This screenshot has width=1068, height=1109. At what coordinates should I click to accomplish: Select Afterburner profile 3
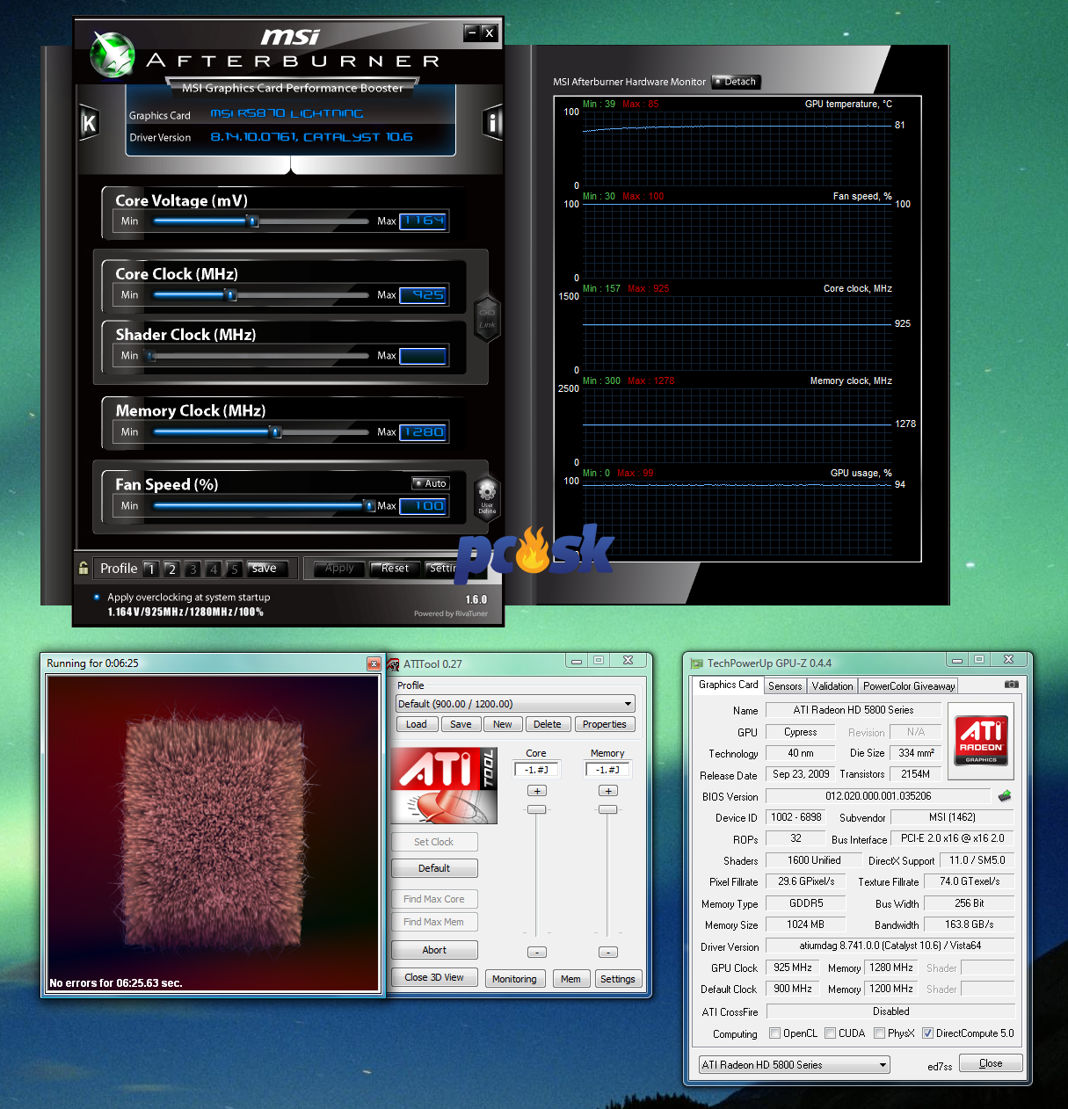pos(193,569)
